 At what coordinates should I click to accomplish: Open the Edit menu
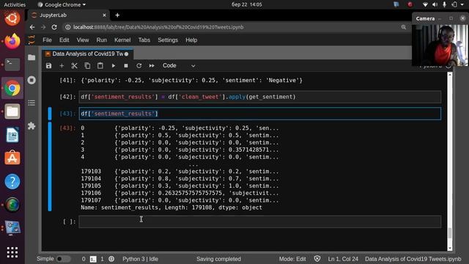[x=64, y=40]
